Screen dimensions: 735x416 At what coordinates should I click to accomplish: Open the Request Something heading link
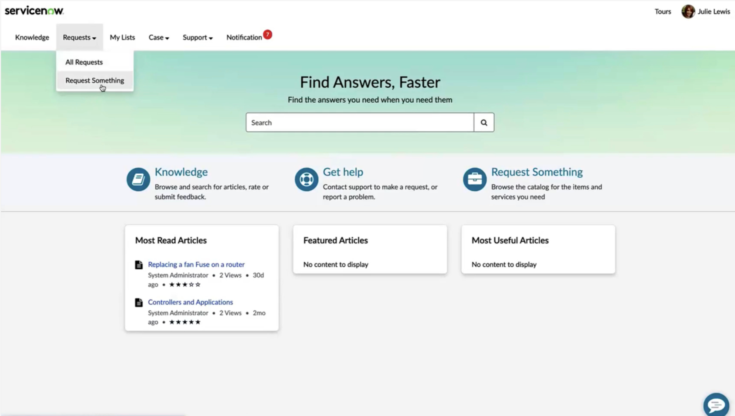click(537, 172)
